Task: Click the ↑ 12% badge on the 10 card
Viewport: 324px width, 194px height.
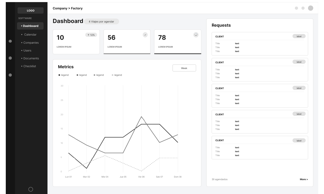Action: pyautogui.click(x=91, y=35)
